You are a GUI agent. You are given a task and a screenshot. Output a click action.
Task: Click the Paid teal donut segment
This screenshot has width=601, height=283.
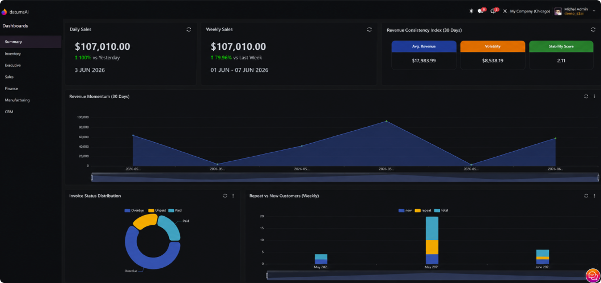[171, 228]
